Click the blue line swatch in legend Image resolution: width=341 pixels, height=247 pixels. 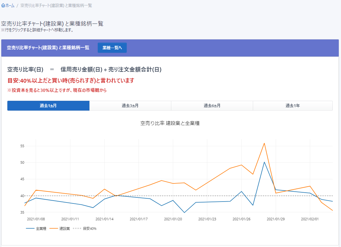(x=30, y=229)
